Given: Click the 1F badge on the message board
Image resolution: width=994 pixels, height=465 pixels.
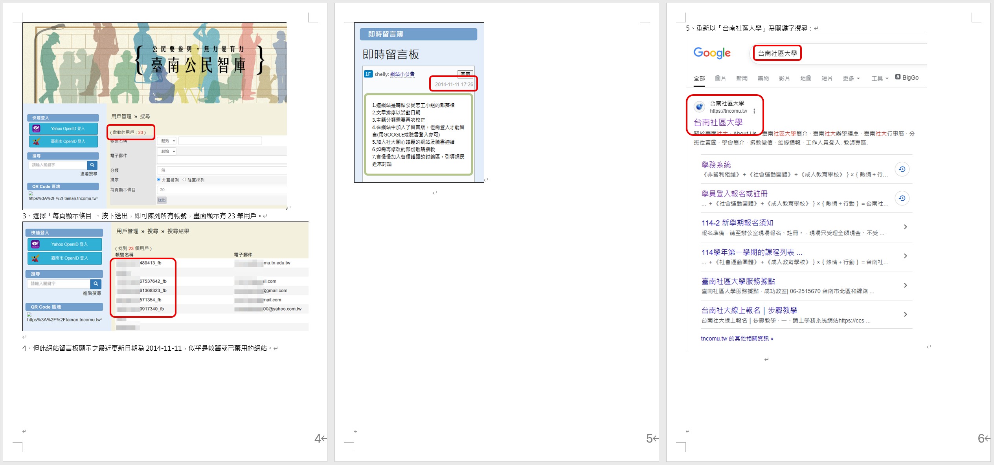Looking at the screenshot, I should pyautogui.click(x=368, y=74).
